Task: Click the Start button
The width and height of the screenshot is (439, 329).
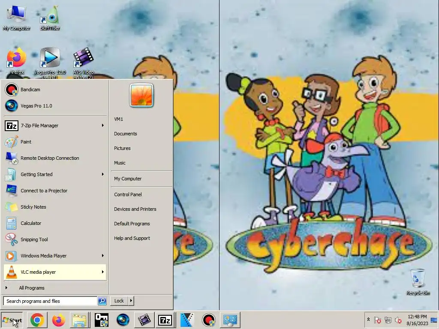Action: pyautogui.click(x=12, y=320)
